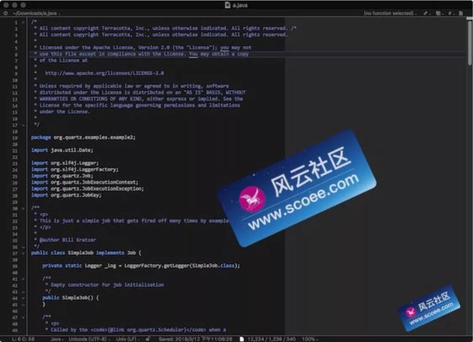The width and height of the screenshot is (473, 342).
Task: Click the document proxy icon beside a.java title
Action: pos(228,5)
